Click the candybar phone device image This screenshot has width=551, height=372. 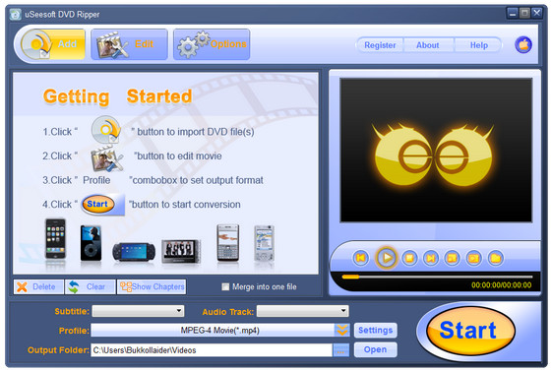(x=227, y=243)
